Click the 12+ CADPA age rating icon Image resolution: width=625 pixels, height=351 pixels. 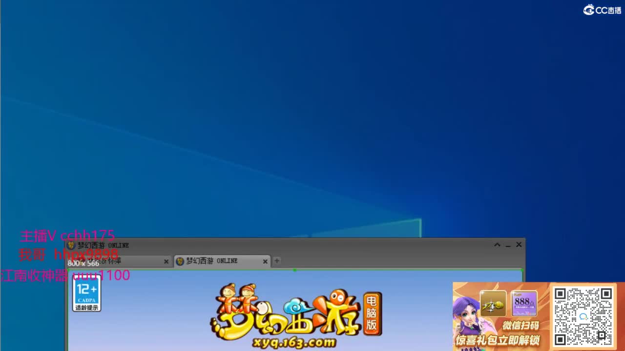tap(87, 292)
